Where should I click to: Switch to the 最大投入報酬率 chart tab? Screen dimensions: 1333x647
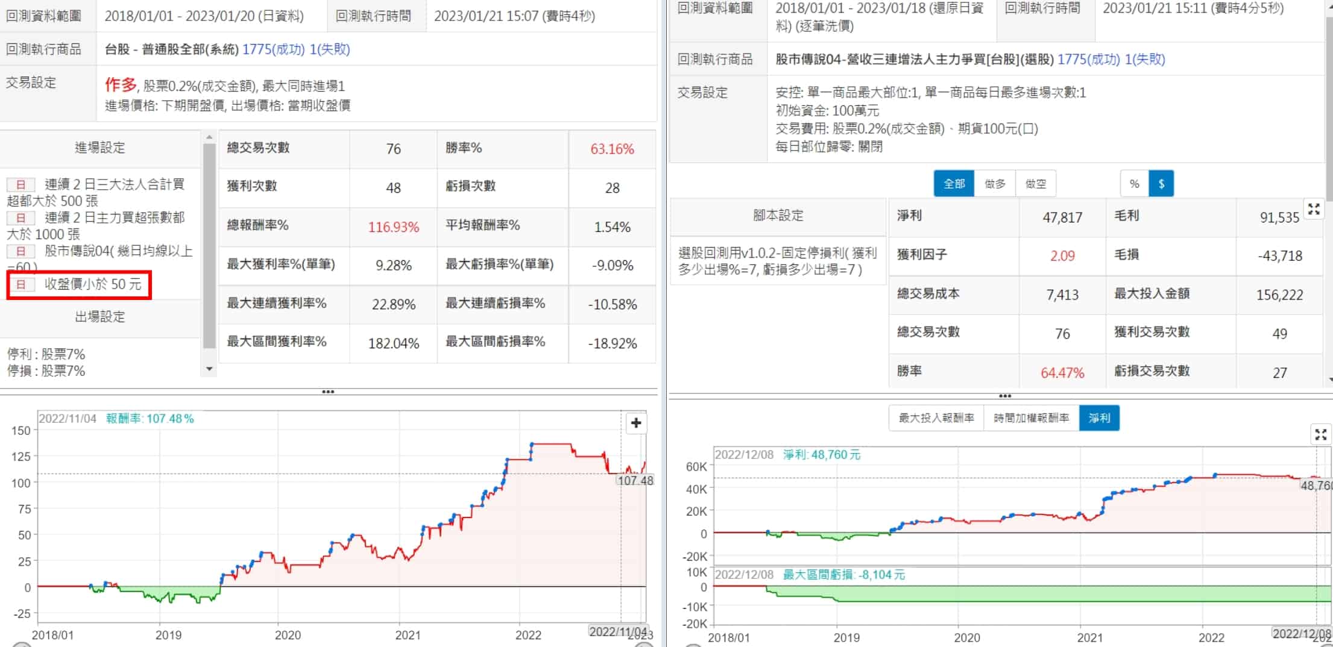[936, 417]
